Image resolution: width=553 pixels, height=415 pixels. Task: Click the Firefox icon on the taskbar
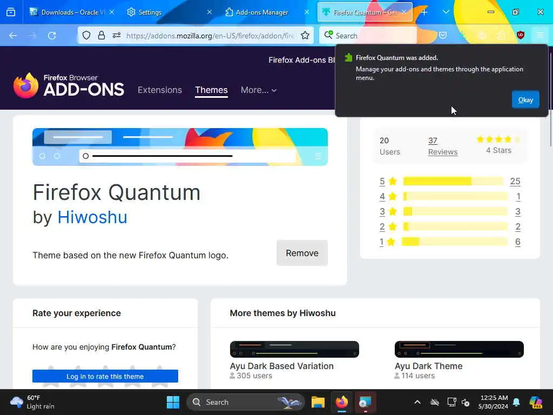341,402
